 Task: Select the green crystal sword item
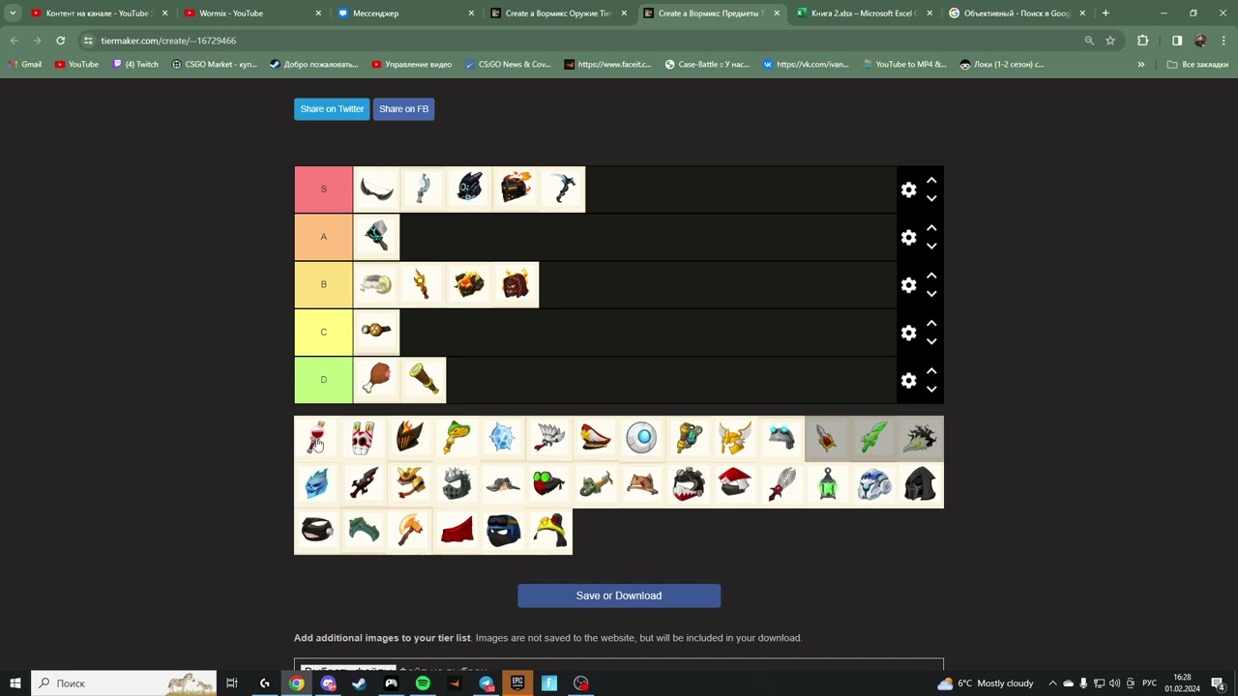[874, 439]
